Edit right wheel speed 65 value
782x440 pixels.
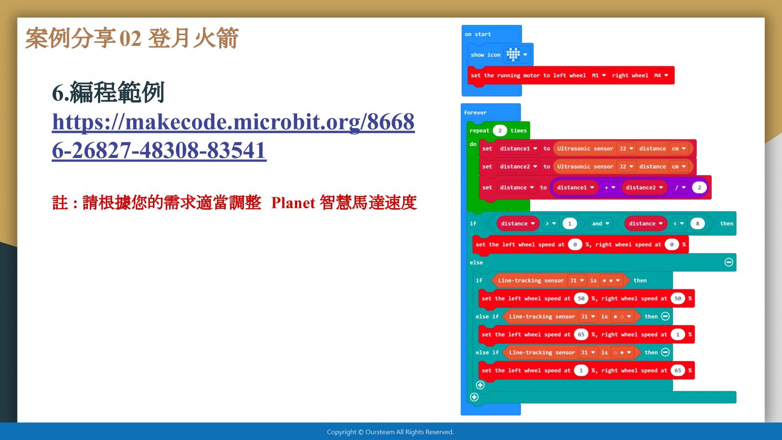[678, 370]
